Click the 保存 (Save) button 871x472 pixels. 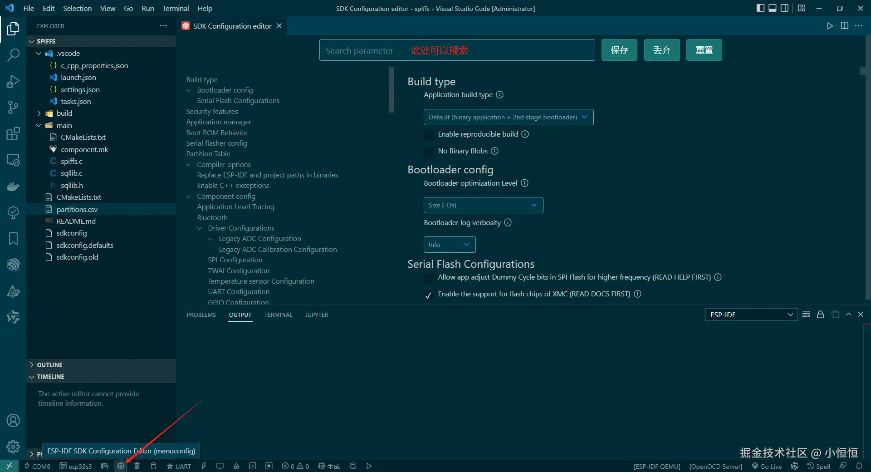point(619,50)
